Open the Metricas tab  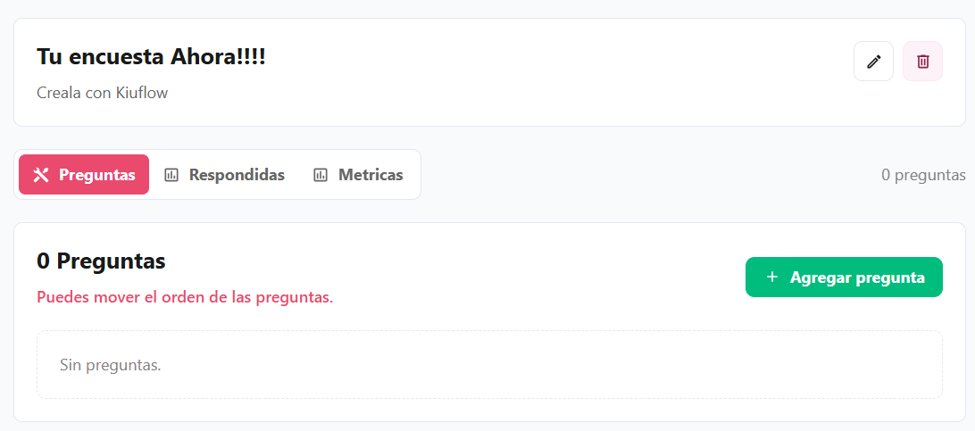358,175
